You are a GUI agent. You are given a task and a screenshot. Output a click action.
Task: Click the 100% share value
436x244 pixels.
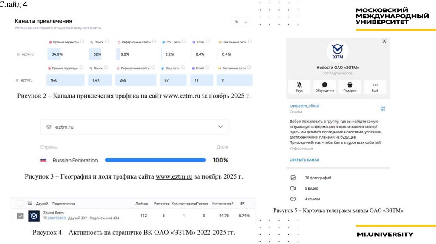(220, 160)
